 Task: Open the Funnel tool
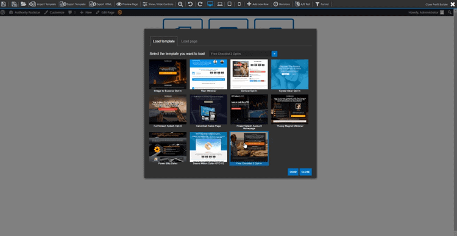click(322, 4)
